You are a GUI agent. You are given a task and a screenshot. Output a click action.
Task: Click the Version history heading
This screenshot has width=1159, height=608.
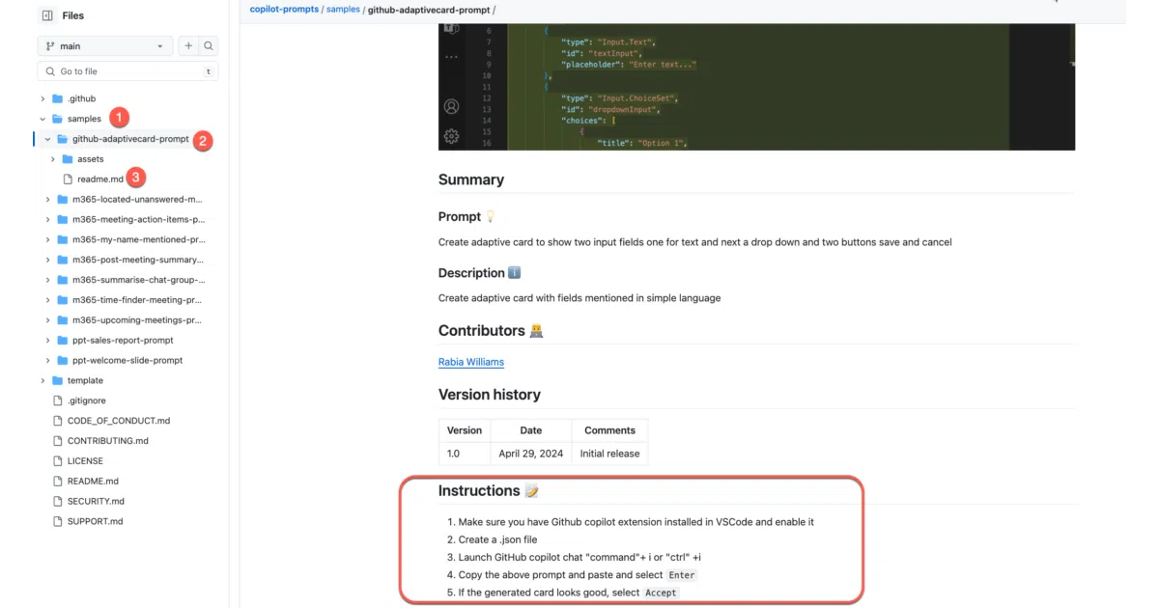click(490, 395)
